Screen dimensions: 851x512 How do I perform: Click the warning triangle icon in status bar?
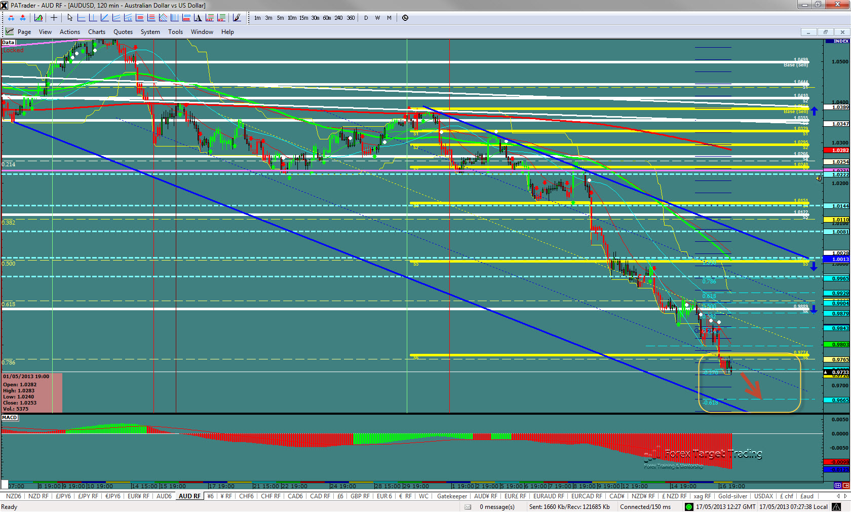click(837, 507)
